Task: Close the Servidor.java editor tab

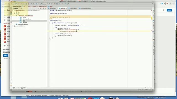Action: click(x=57, y=9)
